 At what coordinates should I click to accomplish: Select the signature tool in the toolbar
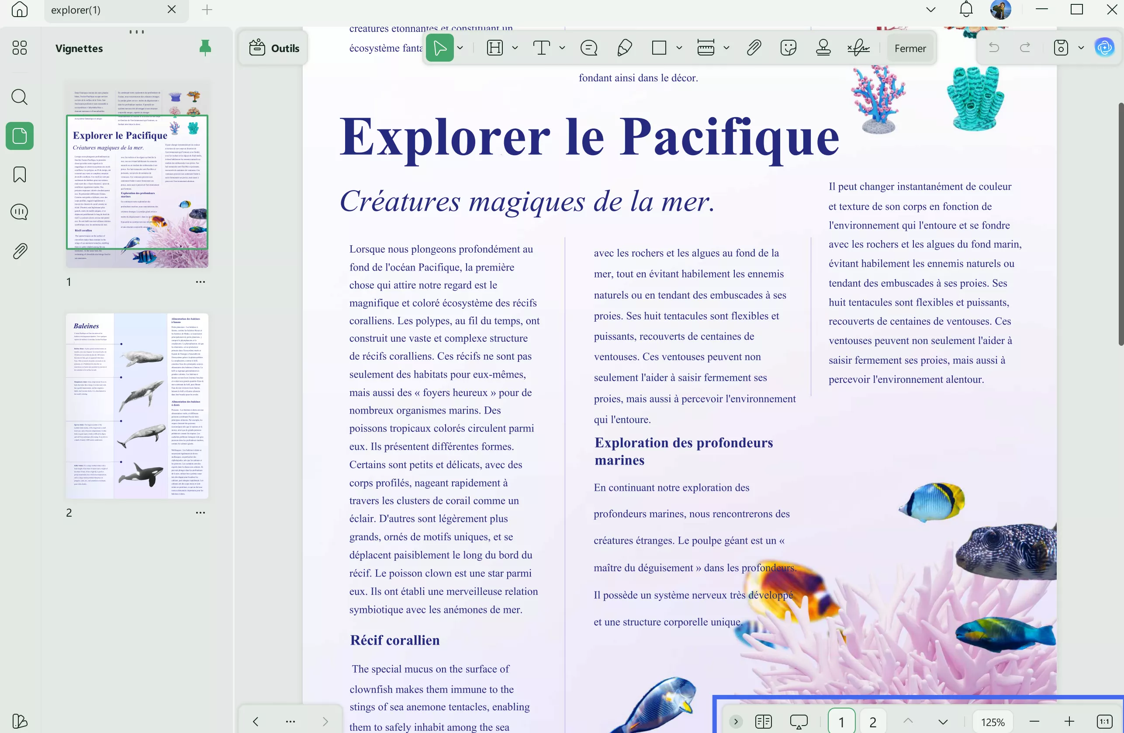(x=858, y=48)
